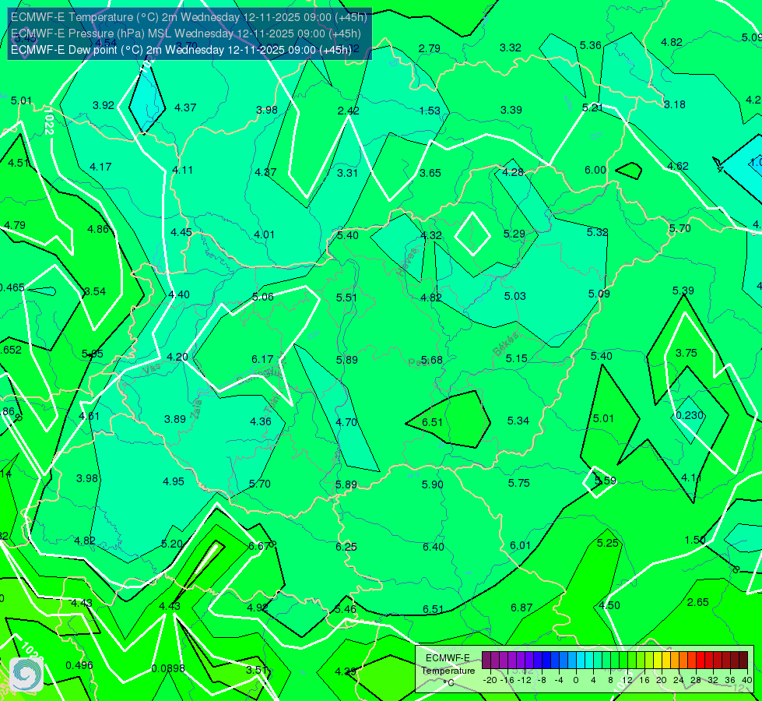
Task: Click the temperature value 3.39
Action: 511,110
